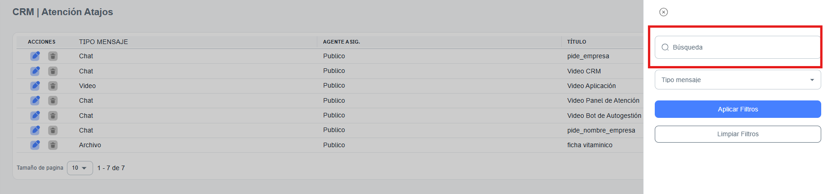The image size is (829, 194).
Task: Close the filter side panel
Action: [x=663, y=12]
